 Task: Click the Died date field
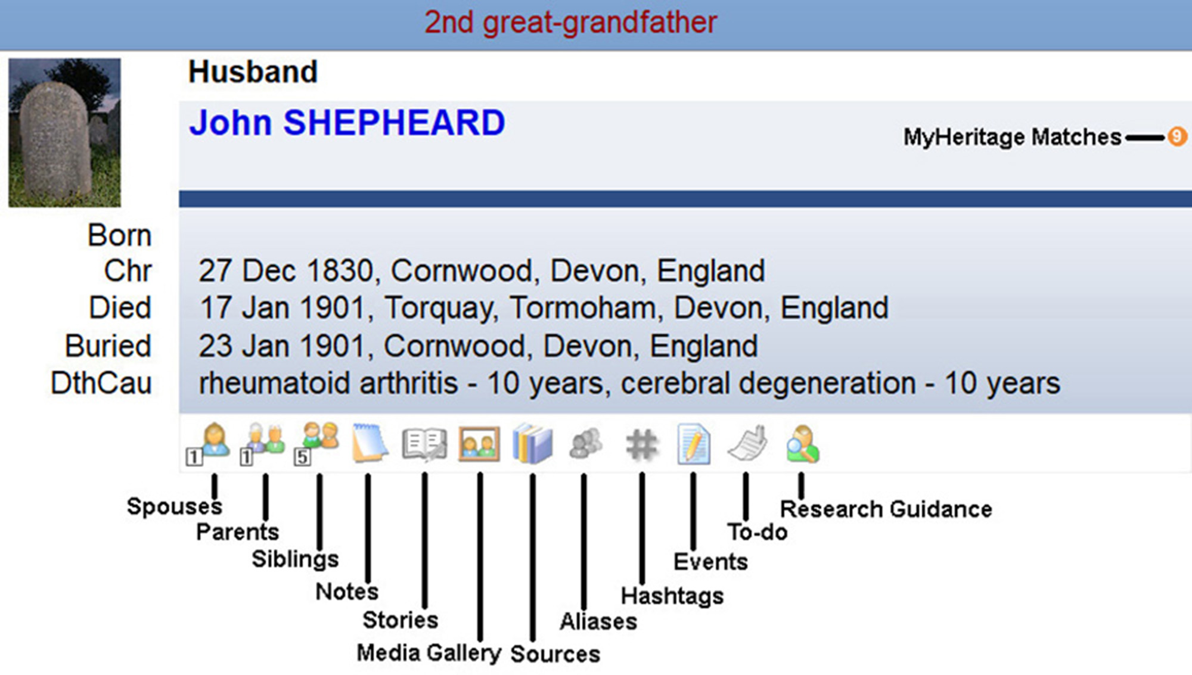click(x=542, y=307)
